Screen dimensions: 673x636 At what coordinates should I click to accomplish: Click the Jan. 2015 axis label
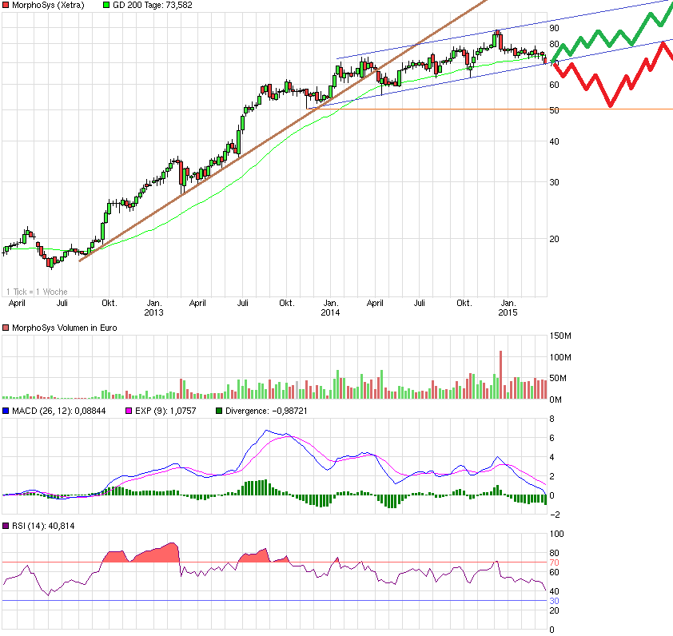pos(508,308)
